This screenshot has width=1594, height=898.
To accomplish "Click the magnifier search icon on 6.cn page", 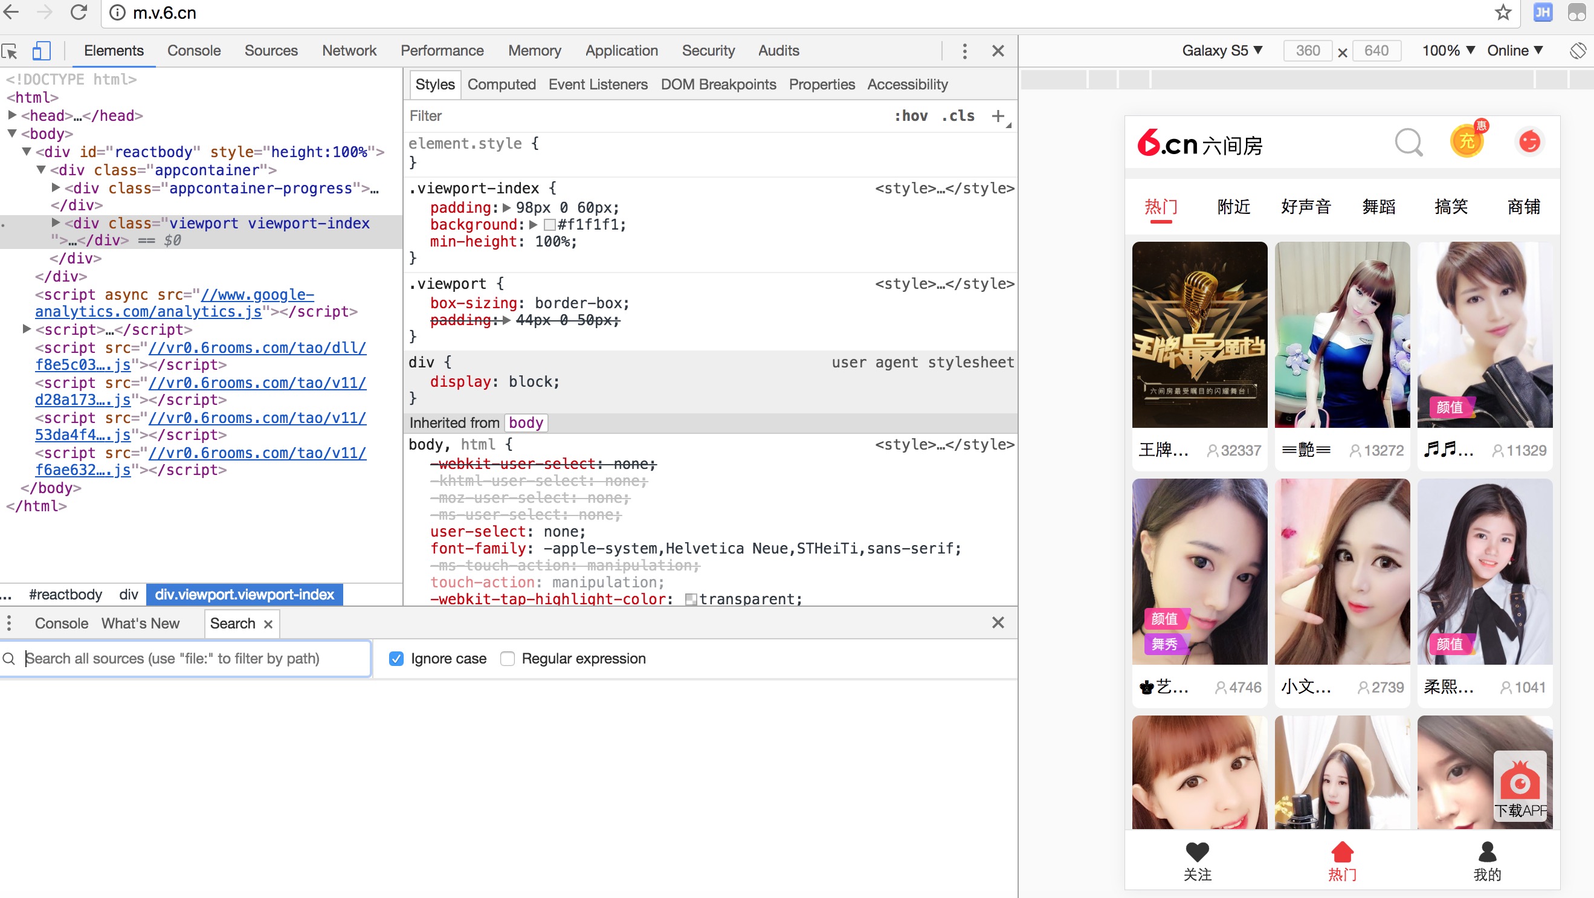I will click(x=1408, y=143).
